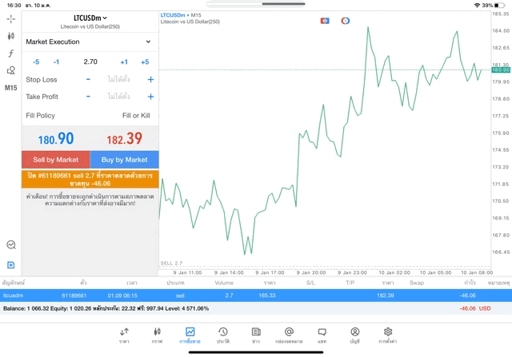Edit the 2.70 volume field
Image resolution: width=512 pixels, height=357 pixels.
90,61
